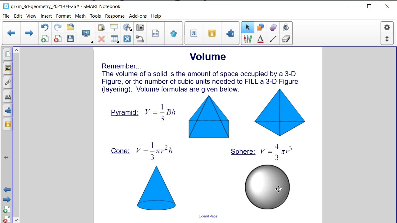Open the Tools menu

pos(95,16)
